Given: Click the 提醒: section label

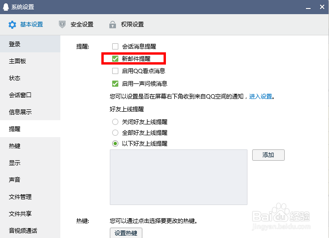Looking at the screenshot, I should 82,46.
